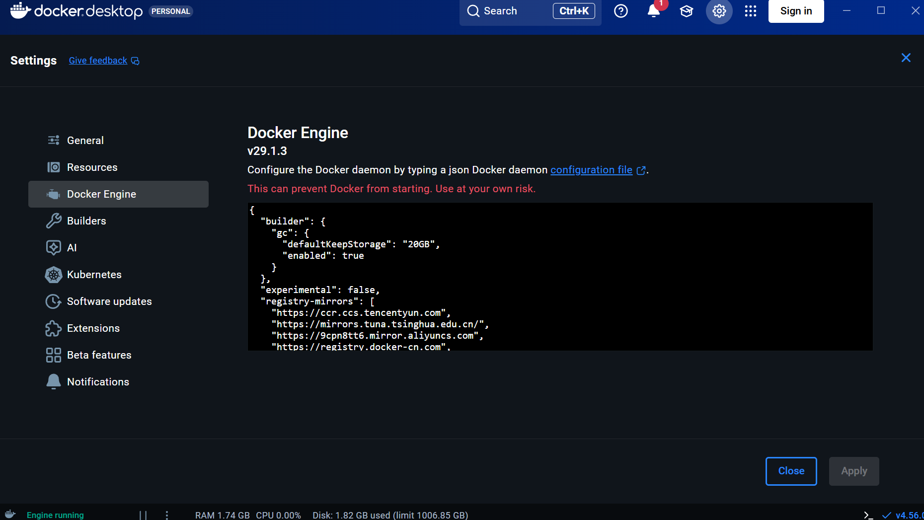Click the PERSONAL plan badge
This screenshot has height=520, width=924.
pos(170,11)
